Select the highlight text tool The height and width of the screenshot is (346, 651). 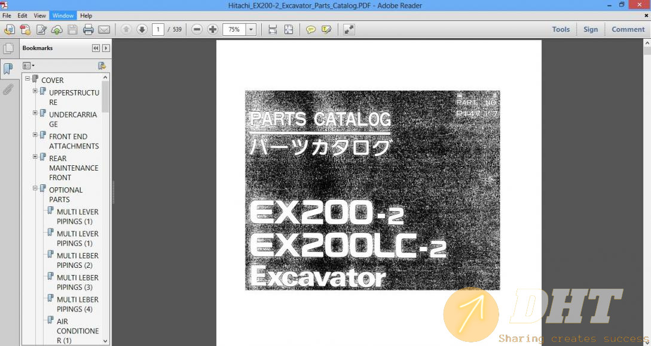[x=327, y=29]
